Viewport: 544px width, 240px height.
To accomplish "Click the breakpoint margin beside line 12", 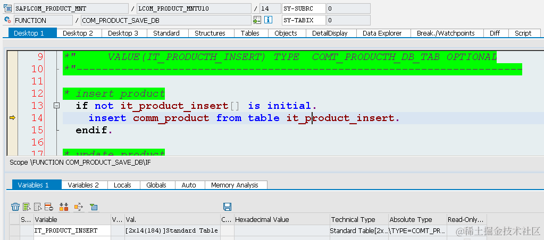I will pyautogui.click(x=12, y=93).
